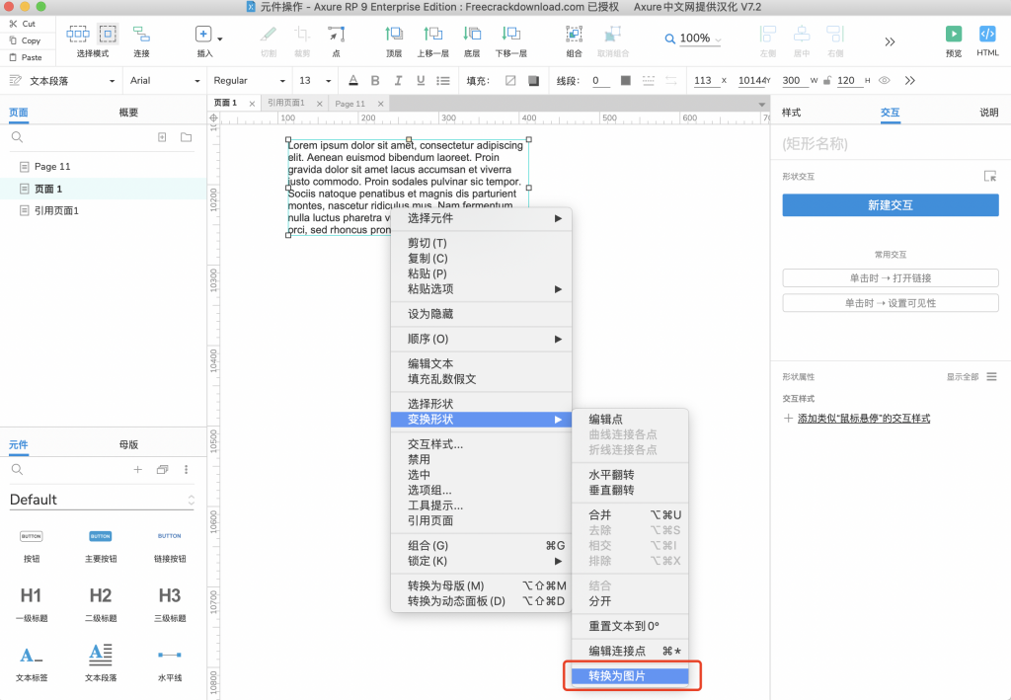
Task: Click the add folder icon in pages panel
Action: tap(186, 137)
